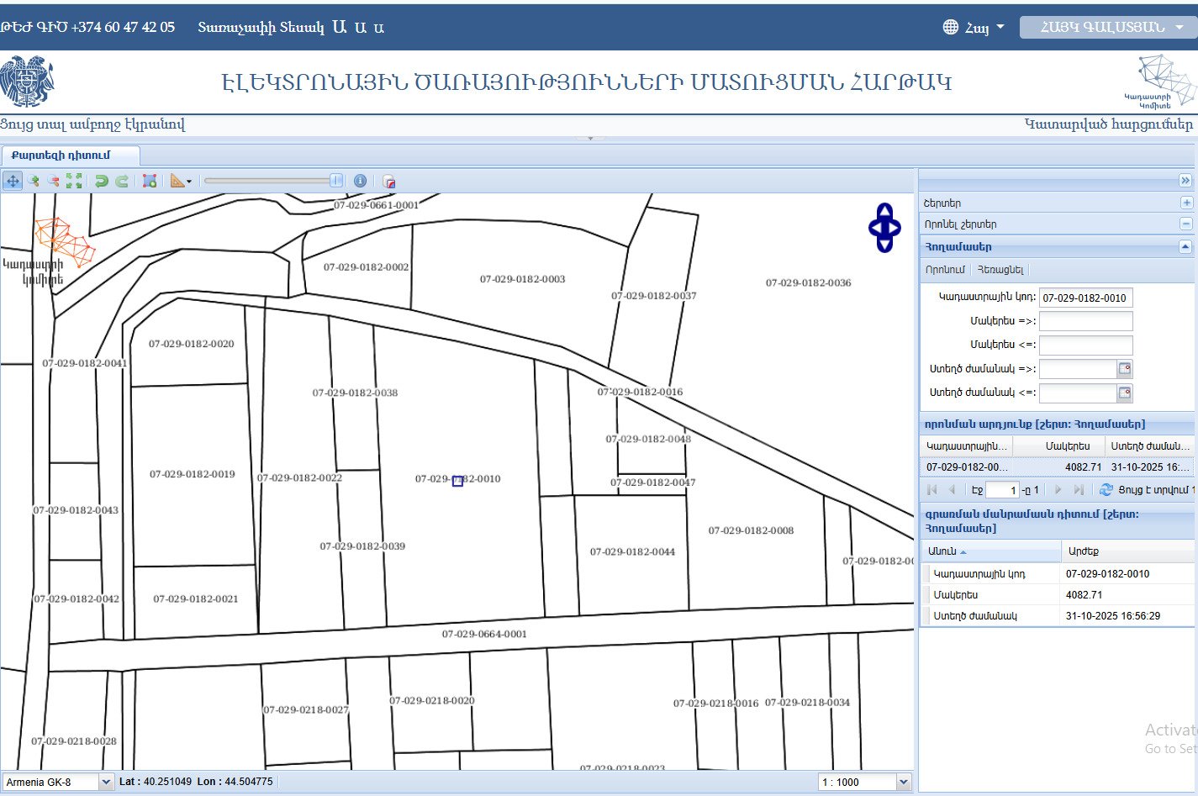Click the Որոնում search button

click(x=945, y=270)
